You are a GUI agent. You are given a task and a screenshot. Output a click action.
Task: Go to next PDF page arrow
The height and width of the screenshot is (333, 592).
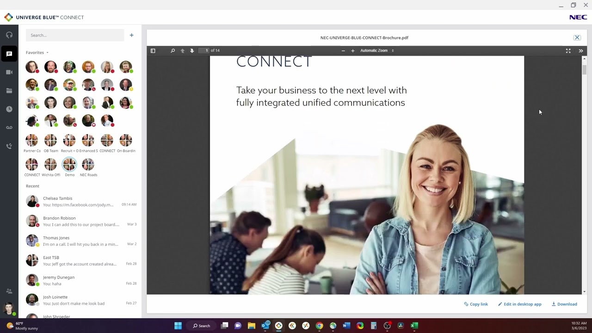coord(192,51)
